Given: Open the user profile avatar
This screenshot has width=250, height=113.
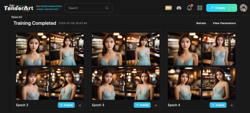Looking at the screenshot, I should [243, 8].
